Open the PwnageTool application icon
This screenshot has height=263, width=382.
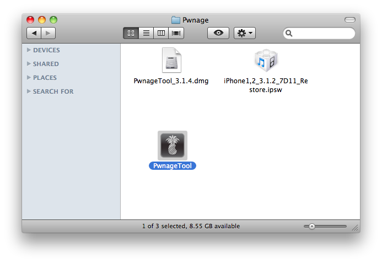(x=172, y=146)
